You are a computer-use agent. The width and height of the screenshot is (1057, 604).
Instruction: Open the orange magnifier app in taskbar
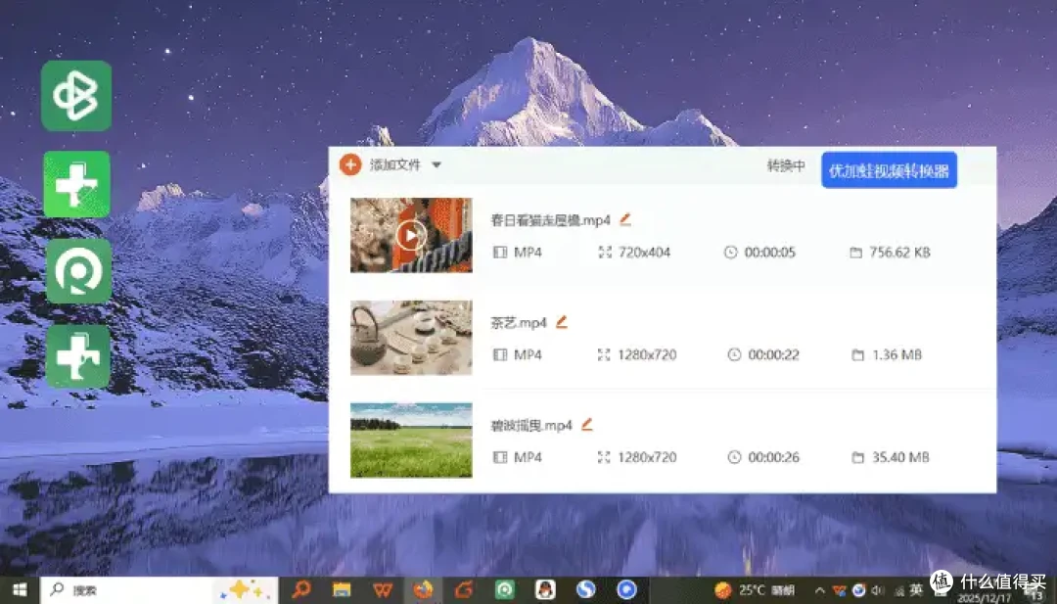[300, 590]
